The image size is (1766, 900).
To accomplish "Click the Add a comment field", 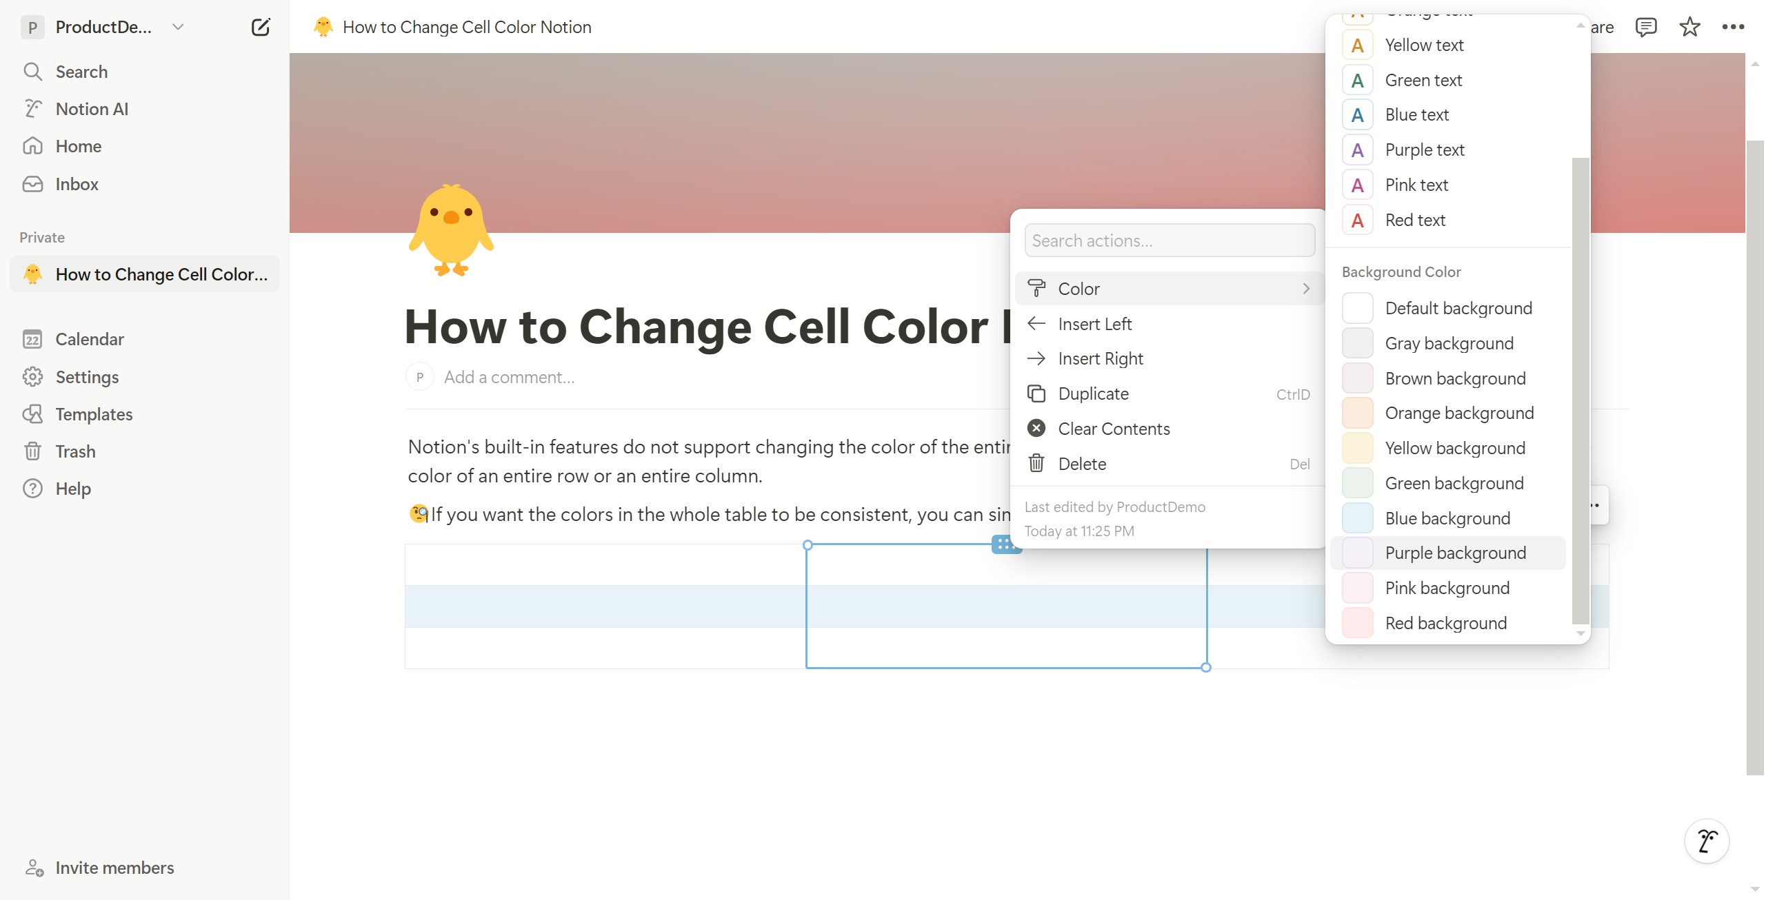I will (x=509, y=377).
